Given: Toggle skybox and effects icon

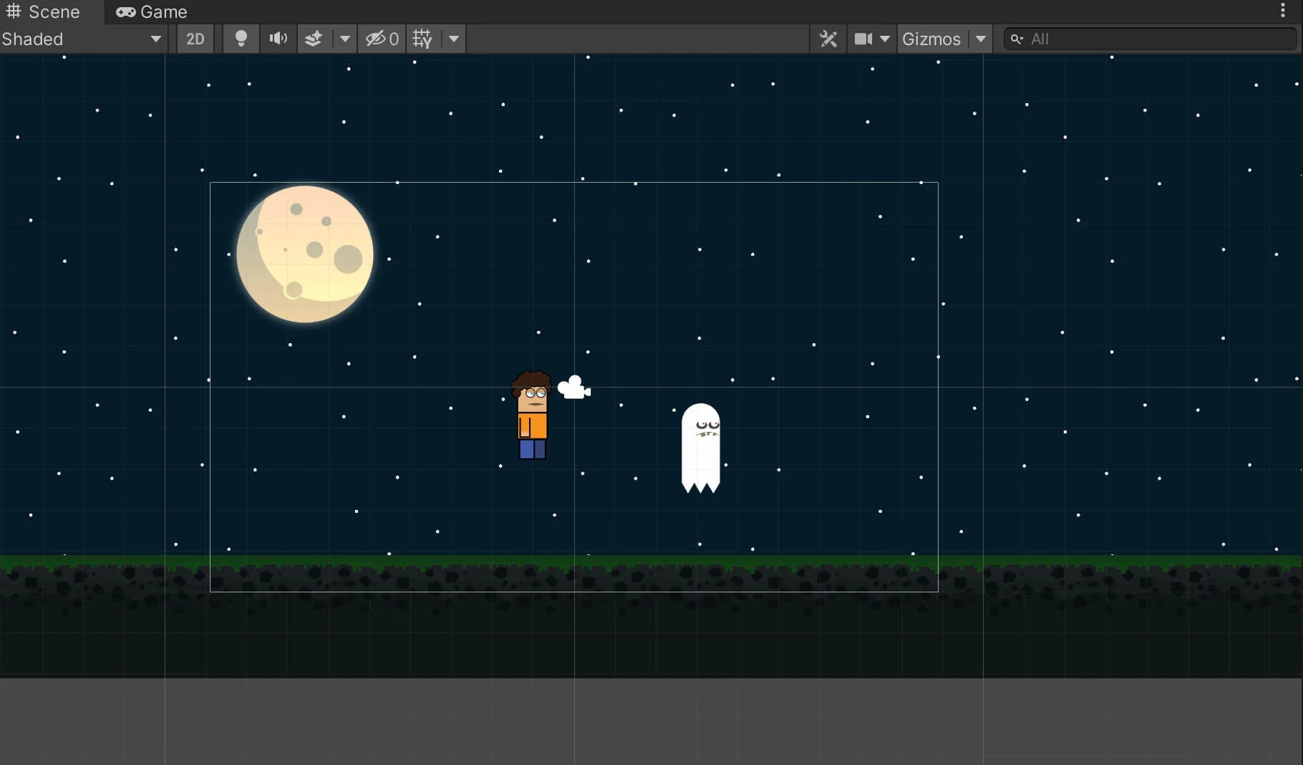Looking at the screenshot, I should click(x=314, y=39).
